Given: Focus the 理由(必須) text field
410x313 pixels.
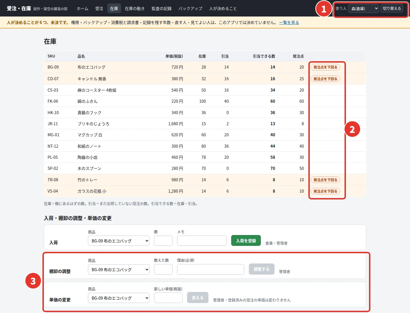Looking at the screenshot, I should coord(211,269).
